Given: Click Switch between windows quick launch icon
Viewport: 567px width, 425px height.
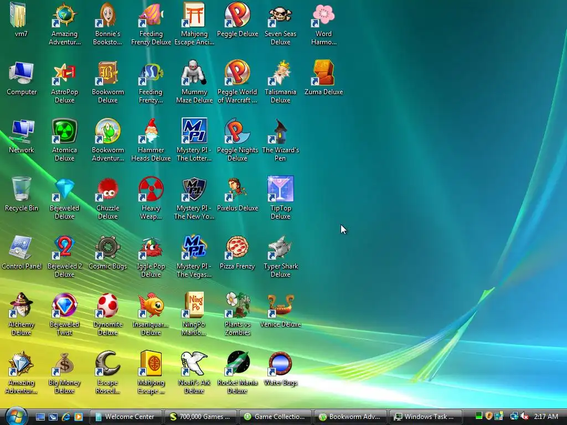Looking at the screenshot, I should [x=53, y=417].
